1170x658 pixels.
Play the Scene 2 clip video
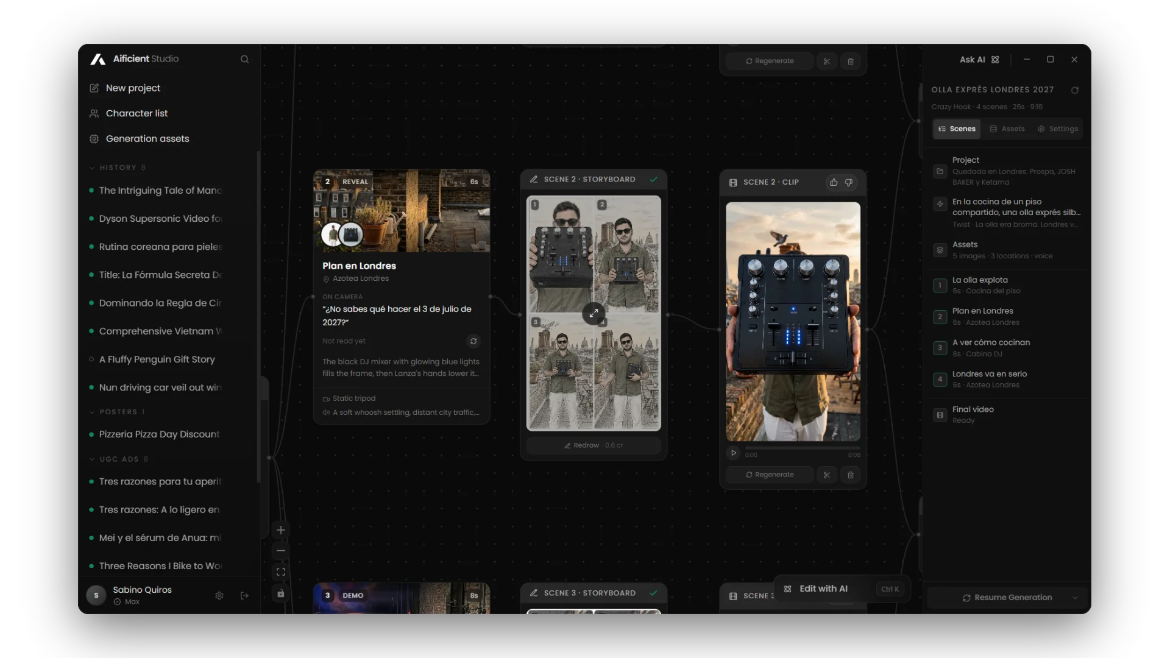pos(734,453)
